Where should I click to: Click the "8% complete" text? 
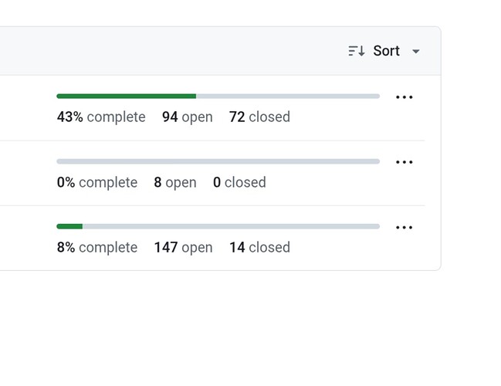(x=97, y=248)
